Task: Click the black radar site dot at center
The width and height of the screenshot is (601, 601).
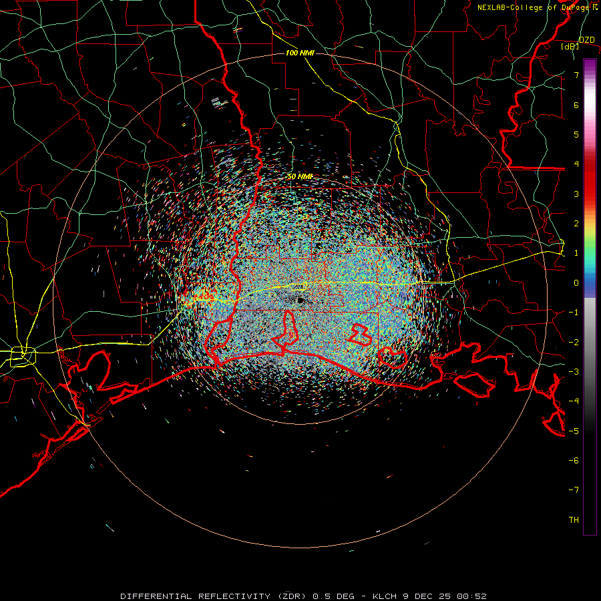Action: point(300,300)
